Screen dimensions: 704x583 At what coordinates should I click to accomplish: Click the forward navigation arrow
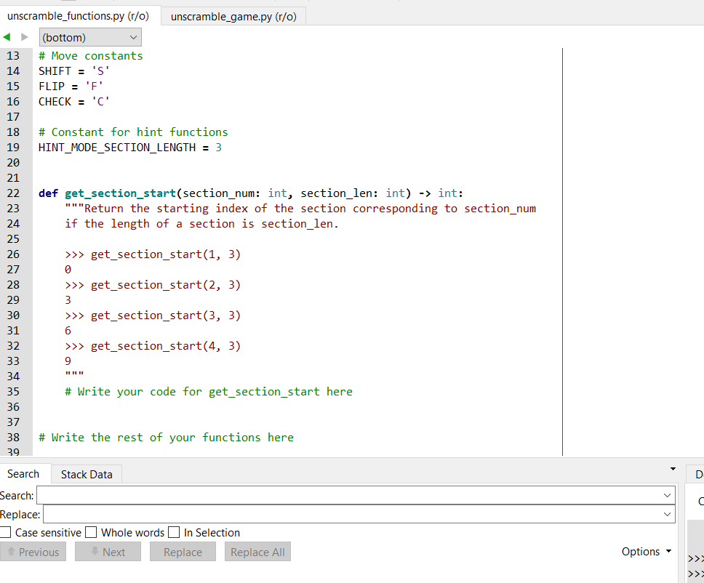click(x=23, y=36)
